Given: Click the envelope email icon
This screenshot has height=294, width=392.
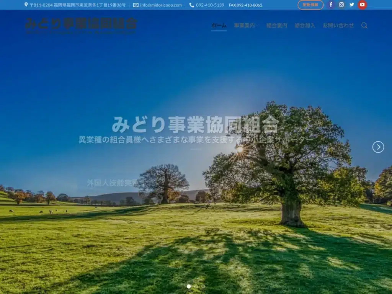Looking at the screenshot, I should point(136,5).
